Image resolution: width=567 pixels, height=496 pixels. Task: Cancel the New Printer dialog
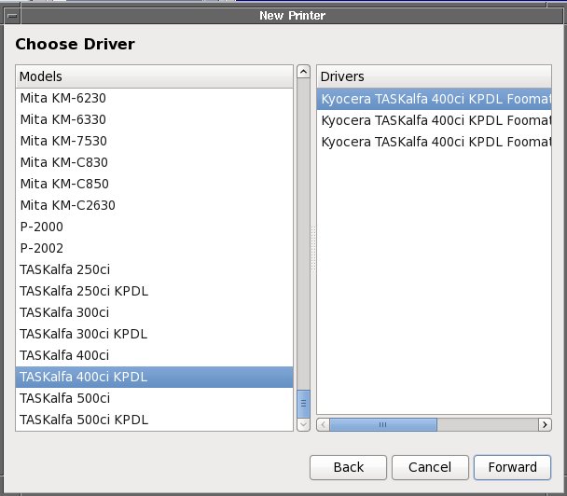pyautogui.click(x=429, y=467)
